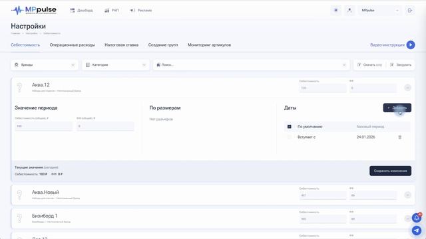Click the Загрузить button
The image size is (426, 239).
click(401, 65)
